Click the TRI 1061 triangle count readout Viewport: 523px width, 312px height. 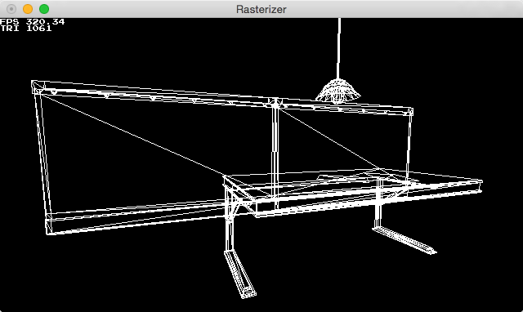coord(26,29)
